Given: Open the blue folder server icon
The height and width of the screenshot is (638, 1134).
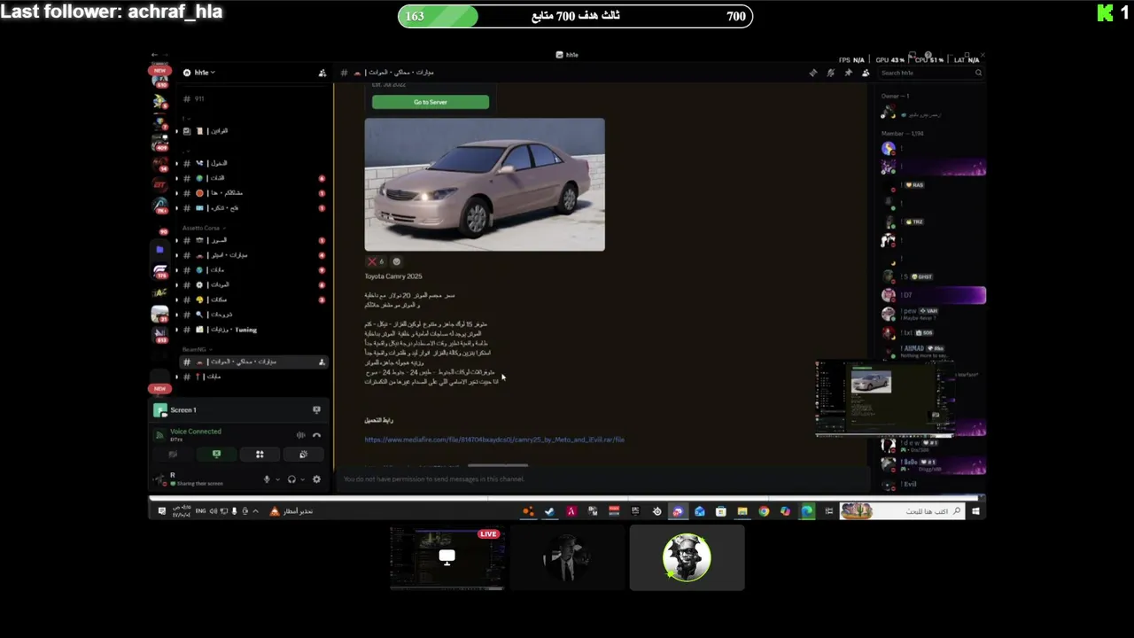Looking at the screenshot, I should (159, 250).
